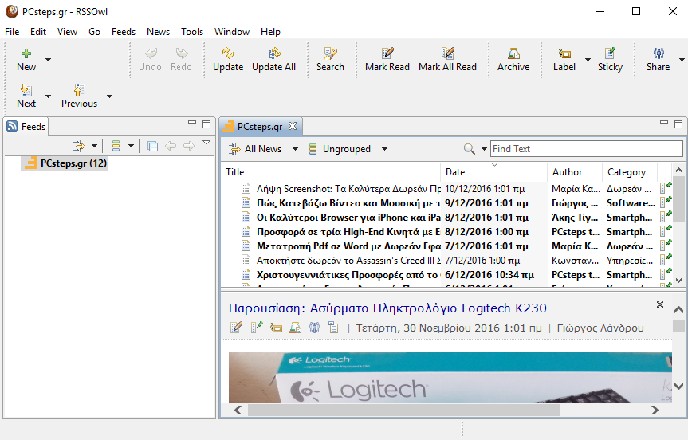
Task: Go to Next news item
Action: point(26,96)
